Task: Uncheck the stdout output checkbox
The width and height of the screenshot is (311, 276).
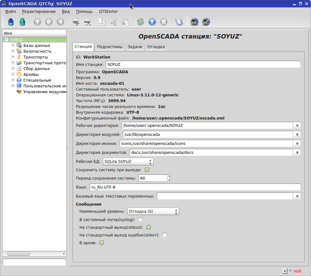Action: coord(148,227)
